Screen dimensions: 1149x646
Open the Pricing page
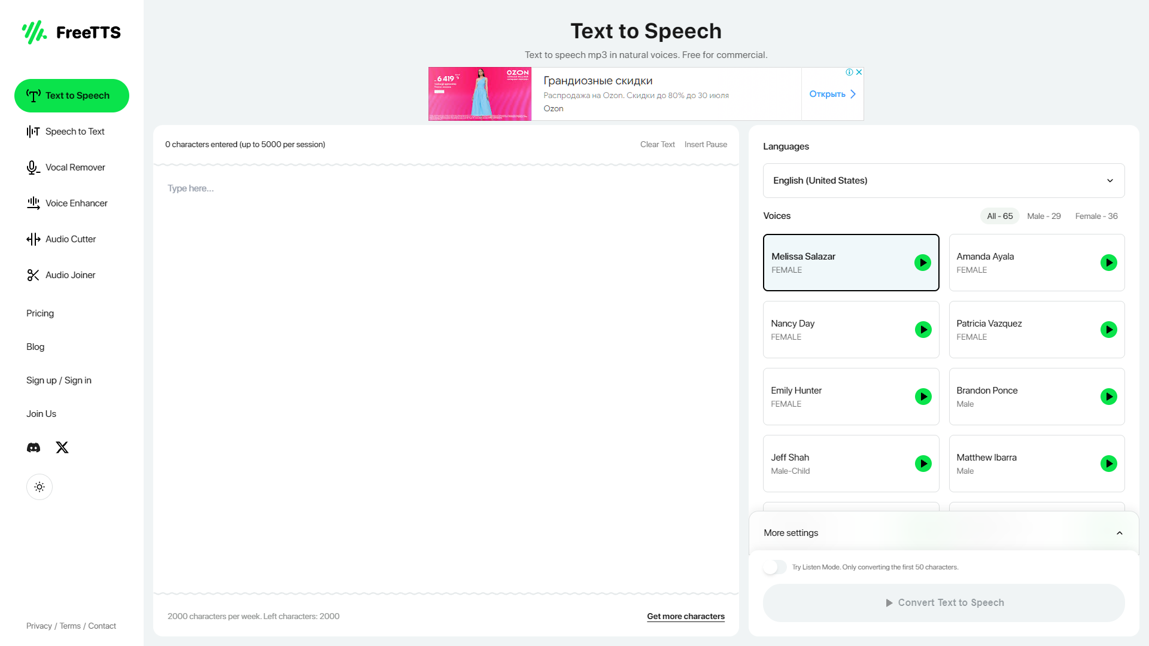(39, 313)
